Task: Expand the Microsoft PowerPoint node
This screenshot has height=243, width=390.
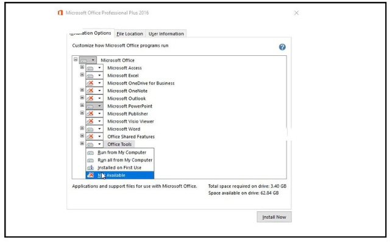Action: click(82, 105)
